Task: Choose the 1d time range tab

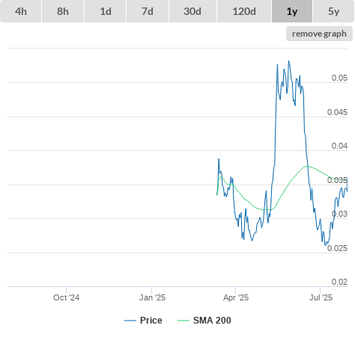Action: point(106,11)
